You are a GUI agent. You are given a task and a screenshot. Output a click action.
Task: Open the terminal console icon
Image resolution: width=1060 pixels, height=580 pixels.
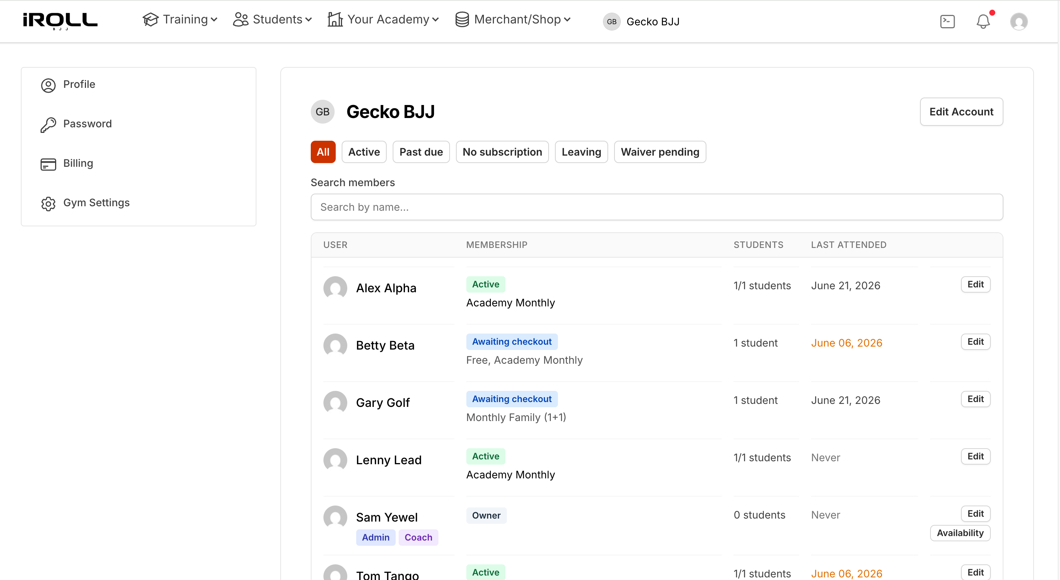947,21
